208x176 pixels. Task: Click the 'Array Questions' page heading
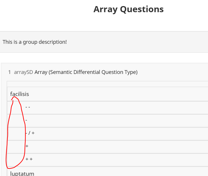click(128, 9)
